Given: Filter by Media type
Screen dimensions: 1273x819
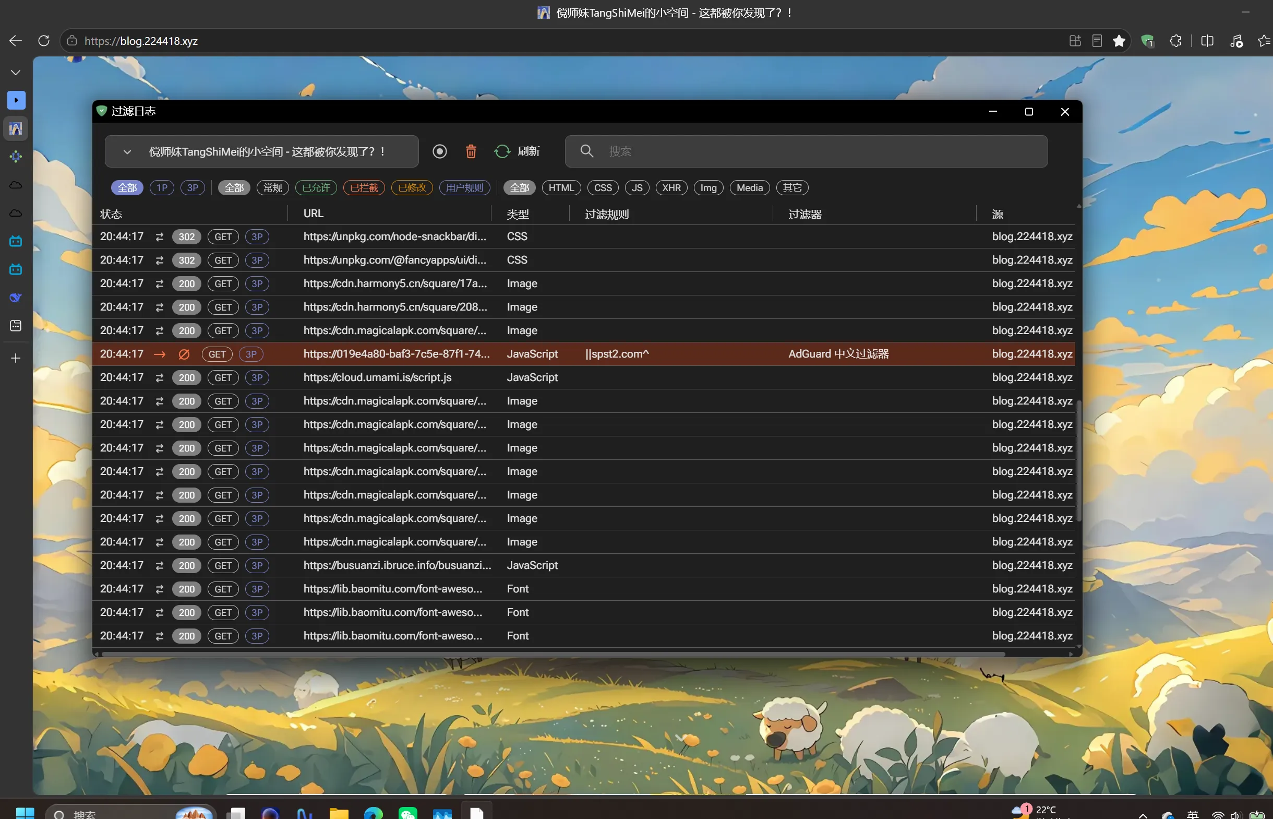Looking at the screenshot, I should (x=750, y=188).
